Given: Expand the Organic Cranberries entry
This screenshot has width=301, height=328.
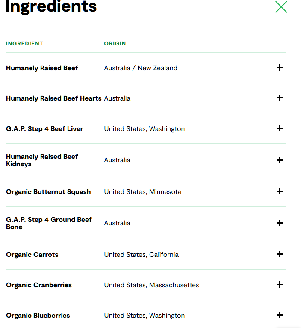Looking at the screenshot, I should click(280, 285).
